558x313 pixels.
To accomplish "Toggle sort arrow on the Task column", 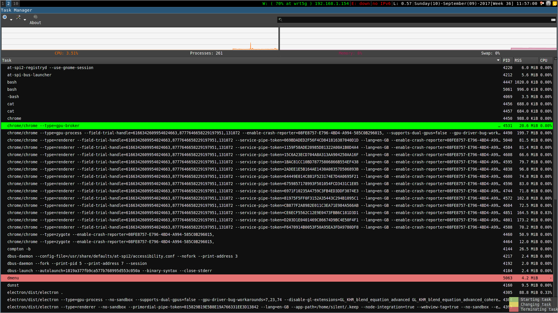I will click(x=498, y=60).
